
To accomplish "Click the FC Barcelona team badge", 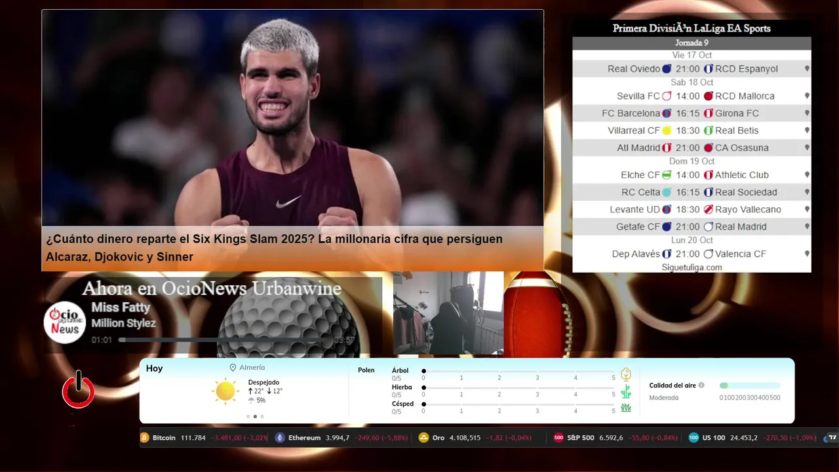I will [667, 113].
